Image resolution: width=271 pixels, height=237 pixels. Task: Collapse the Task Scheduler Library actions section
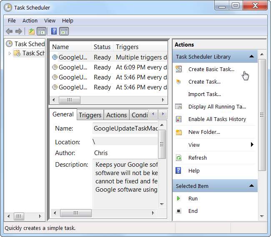click(x=251, y=57)
